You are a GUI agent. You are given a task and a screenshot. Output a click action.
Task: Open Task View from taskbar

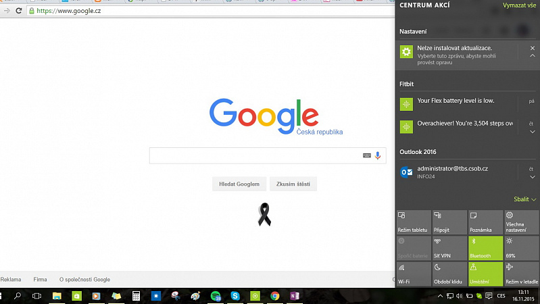pyautogui.click(x=36, y=296)
